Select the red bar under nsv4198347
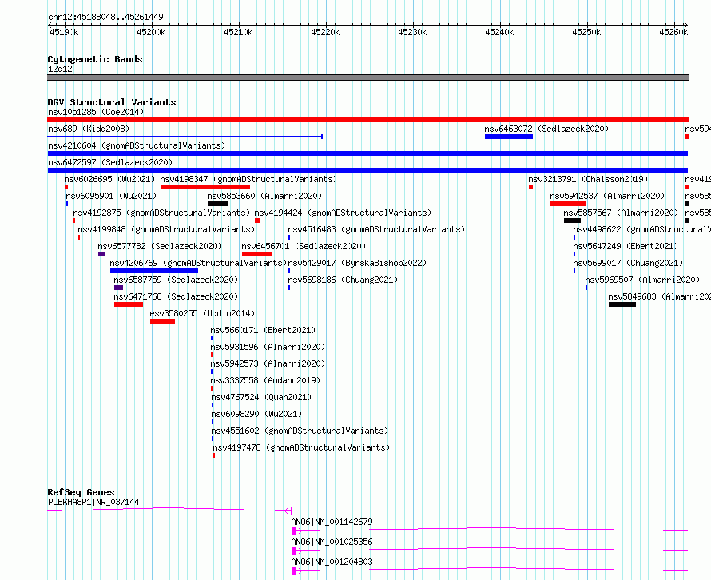 pyautogui.click(x=205, y=187)
